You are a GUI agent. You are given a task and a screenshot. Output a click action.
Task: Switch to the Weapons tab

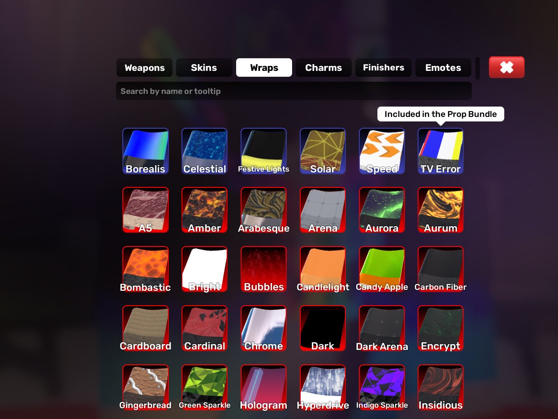coord(144,68)
